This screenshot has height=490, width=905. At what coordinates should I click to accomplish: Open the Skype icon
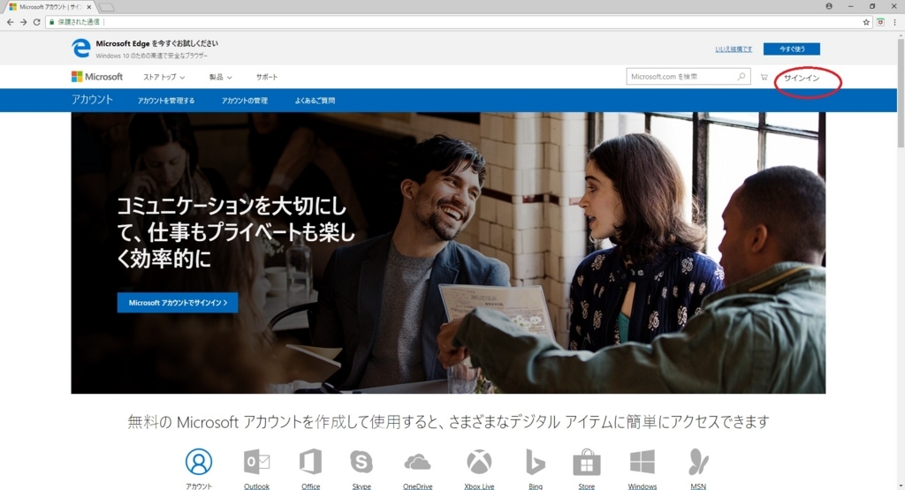point(361,462)
